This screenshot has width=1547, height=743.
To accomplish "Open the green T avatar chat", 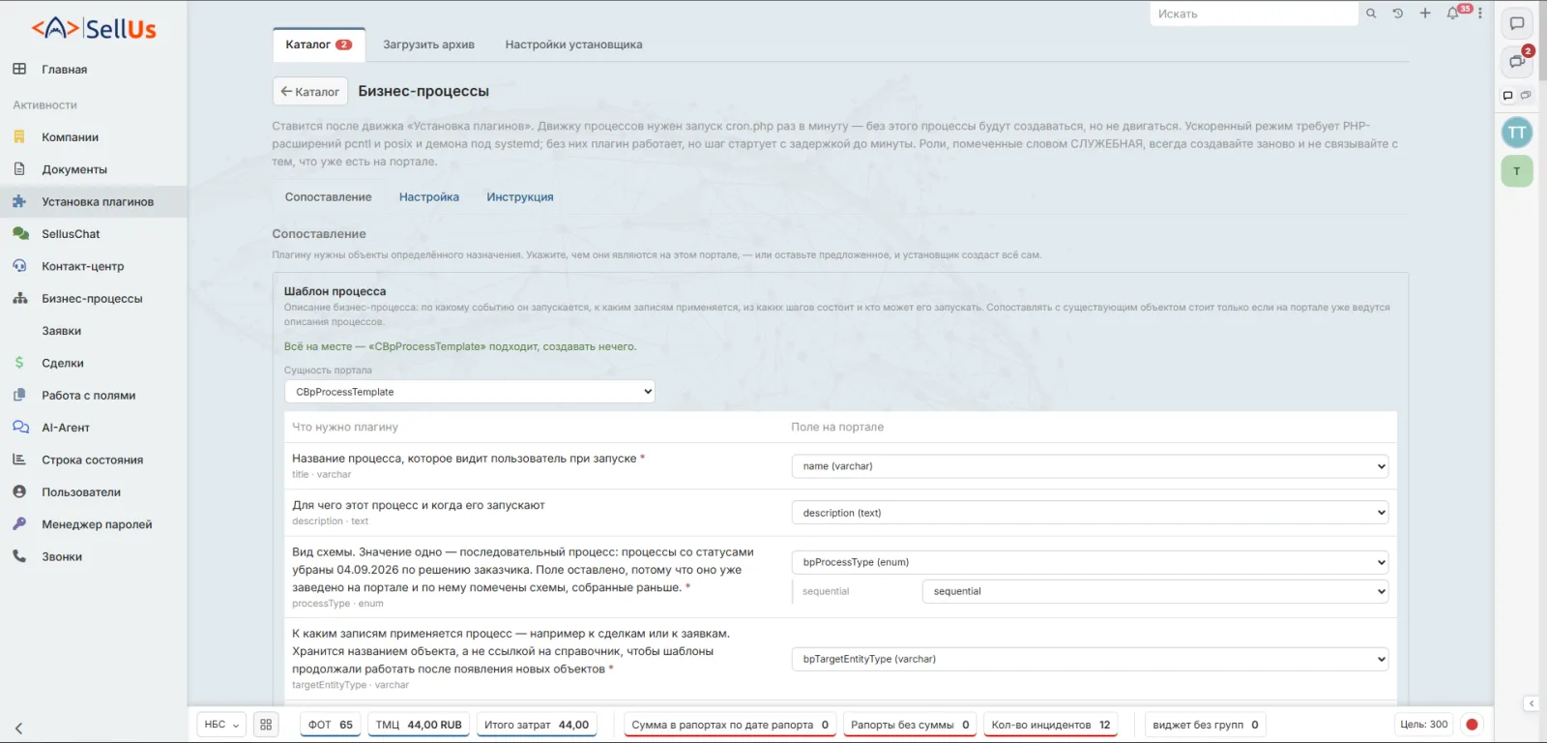I will click(1517, 171).
